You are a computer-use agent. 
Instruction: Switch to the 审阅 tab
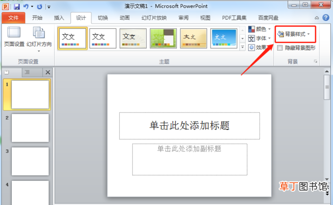click(x=184, y=18)
